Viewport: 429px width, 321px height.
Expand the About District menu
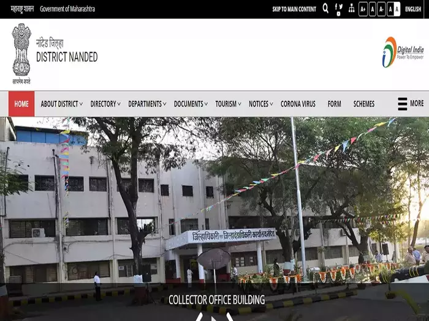tap(61, 104)
